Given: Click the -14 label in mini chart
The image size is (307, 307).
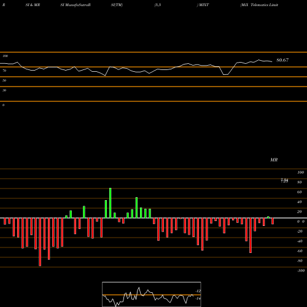Looking at the screenshot, I should 198,298.
